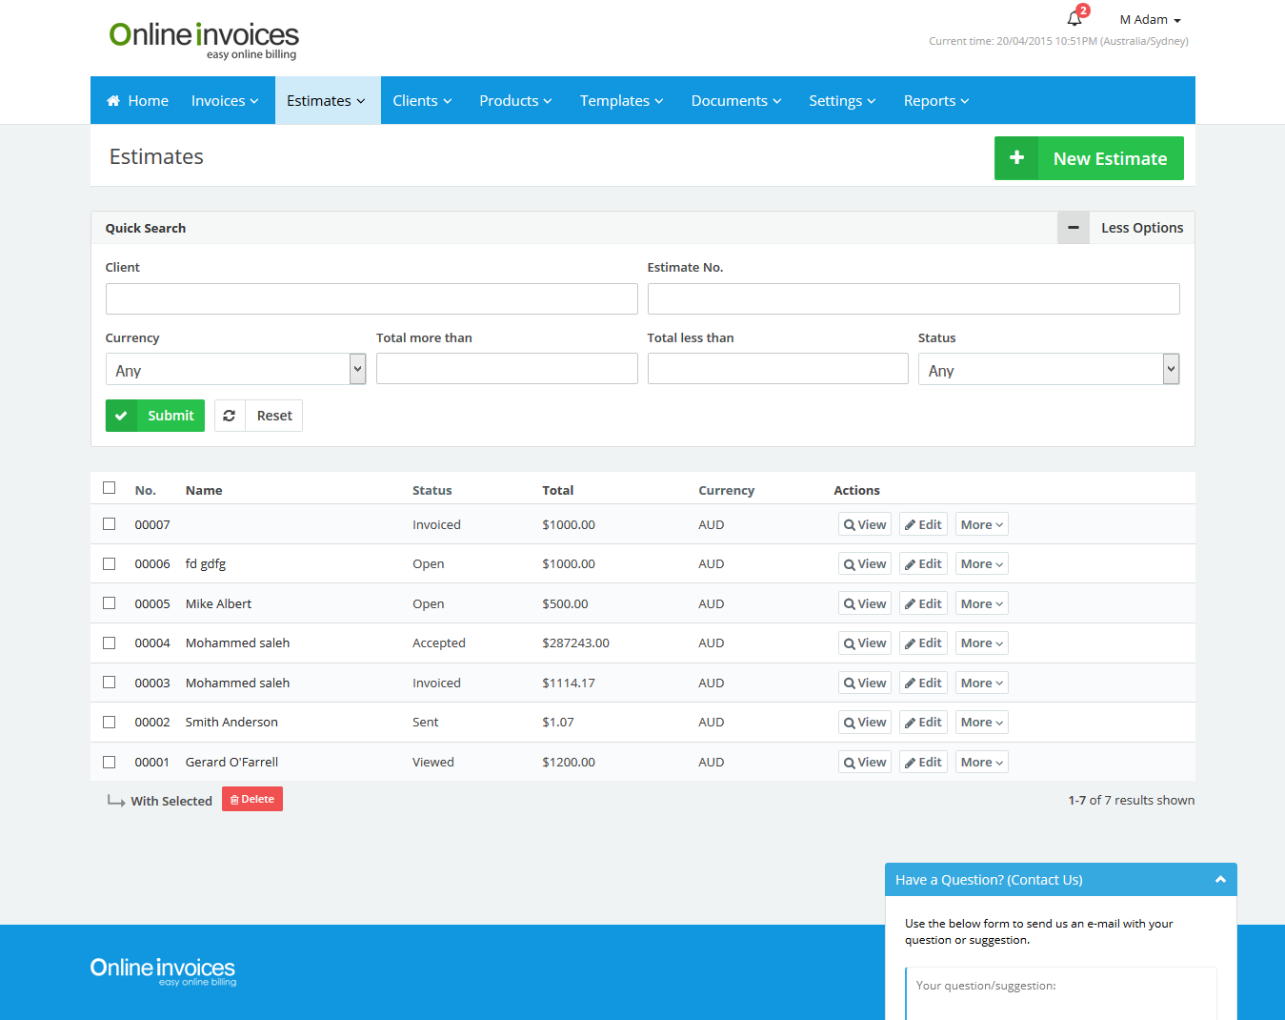Select the checkbox for estimate 00006
The height and width of the screenshot is (1020, 1285).
(x=110, y=563)
